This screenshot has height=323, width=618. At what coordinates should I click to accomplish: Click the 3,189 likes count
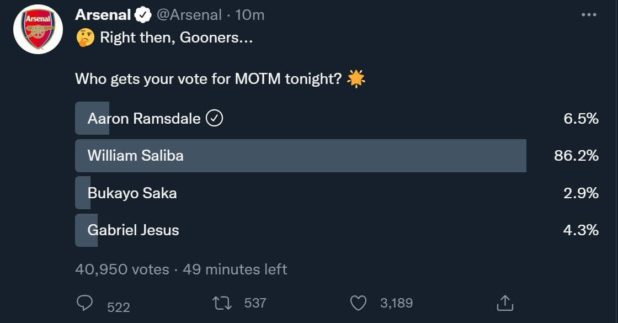click(x=396, y=303)
